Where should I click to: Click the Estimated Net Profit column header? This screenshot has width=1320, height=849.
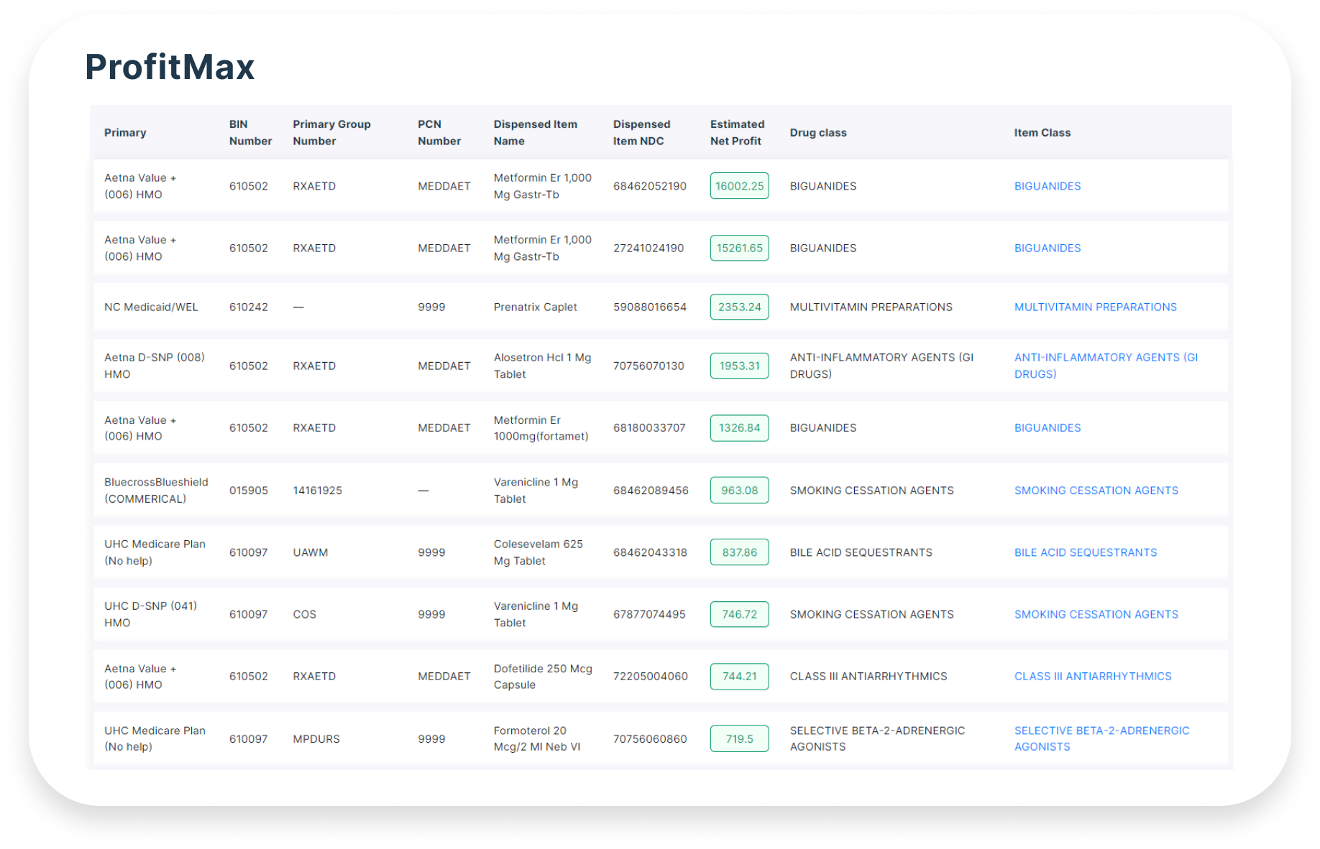pyautogui.click(x=737, y=133)
